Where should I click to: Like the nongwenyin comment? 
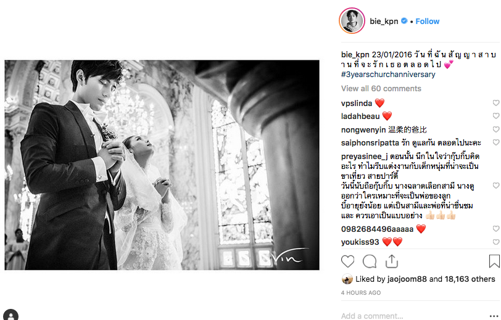pos(496,129)
